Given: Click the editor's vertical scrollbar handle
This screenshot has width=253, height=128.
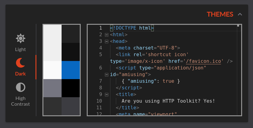Looking at the screenshot, I should (x=238, y=26).
